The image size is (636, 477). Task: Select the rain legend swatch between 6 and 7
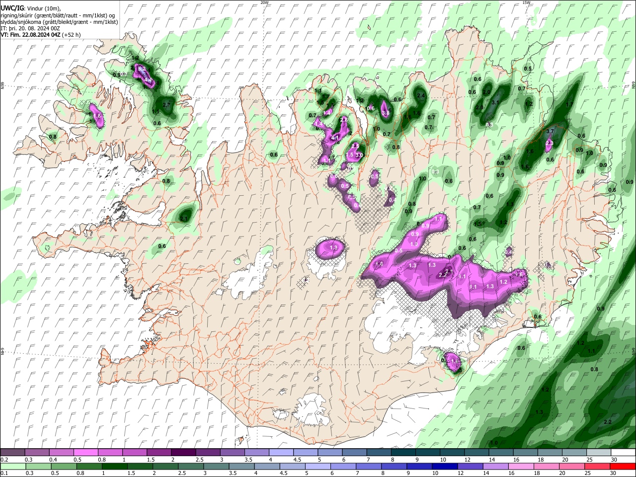343,466
